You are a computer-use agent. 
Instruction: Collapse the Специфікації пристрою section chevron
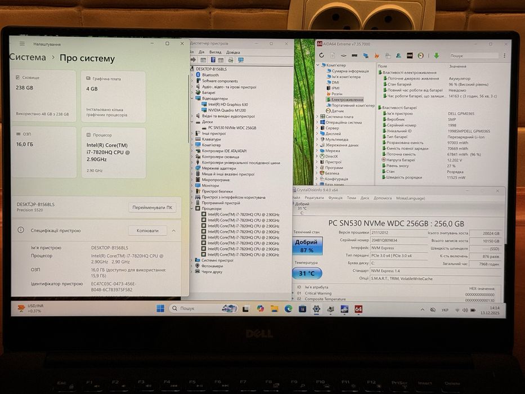(x=174, y=231)
